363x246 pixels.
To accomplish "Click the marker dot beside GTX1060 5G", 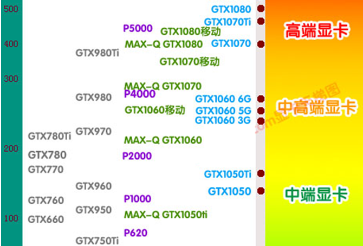I will (x=261, y=111).
